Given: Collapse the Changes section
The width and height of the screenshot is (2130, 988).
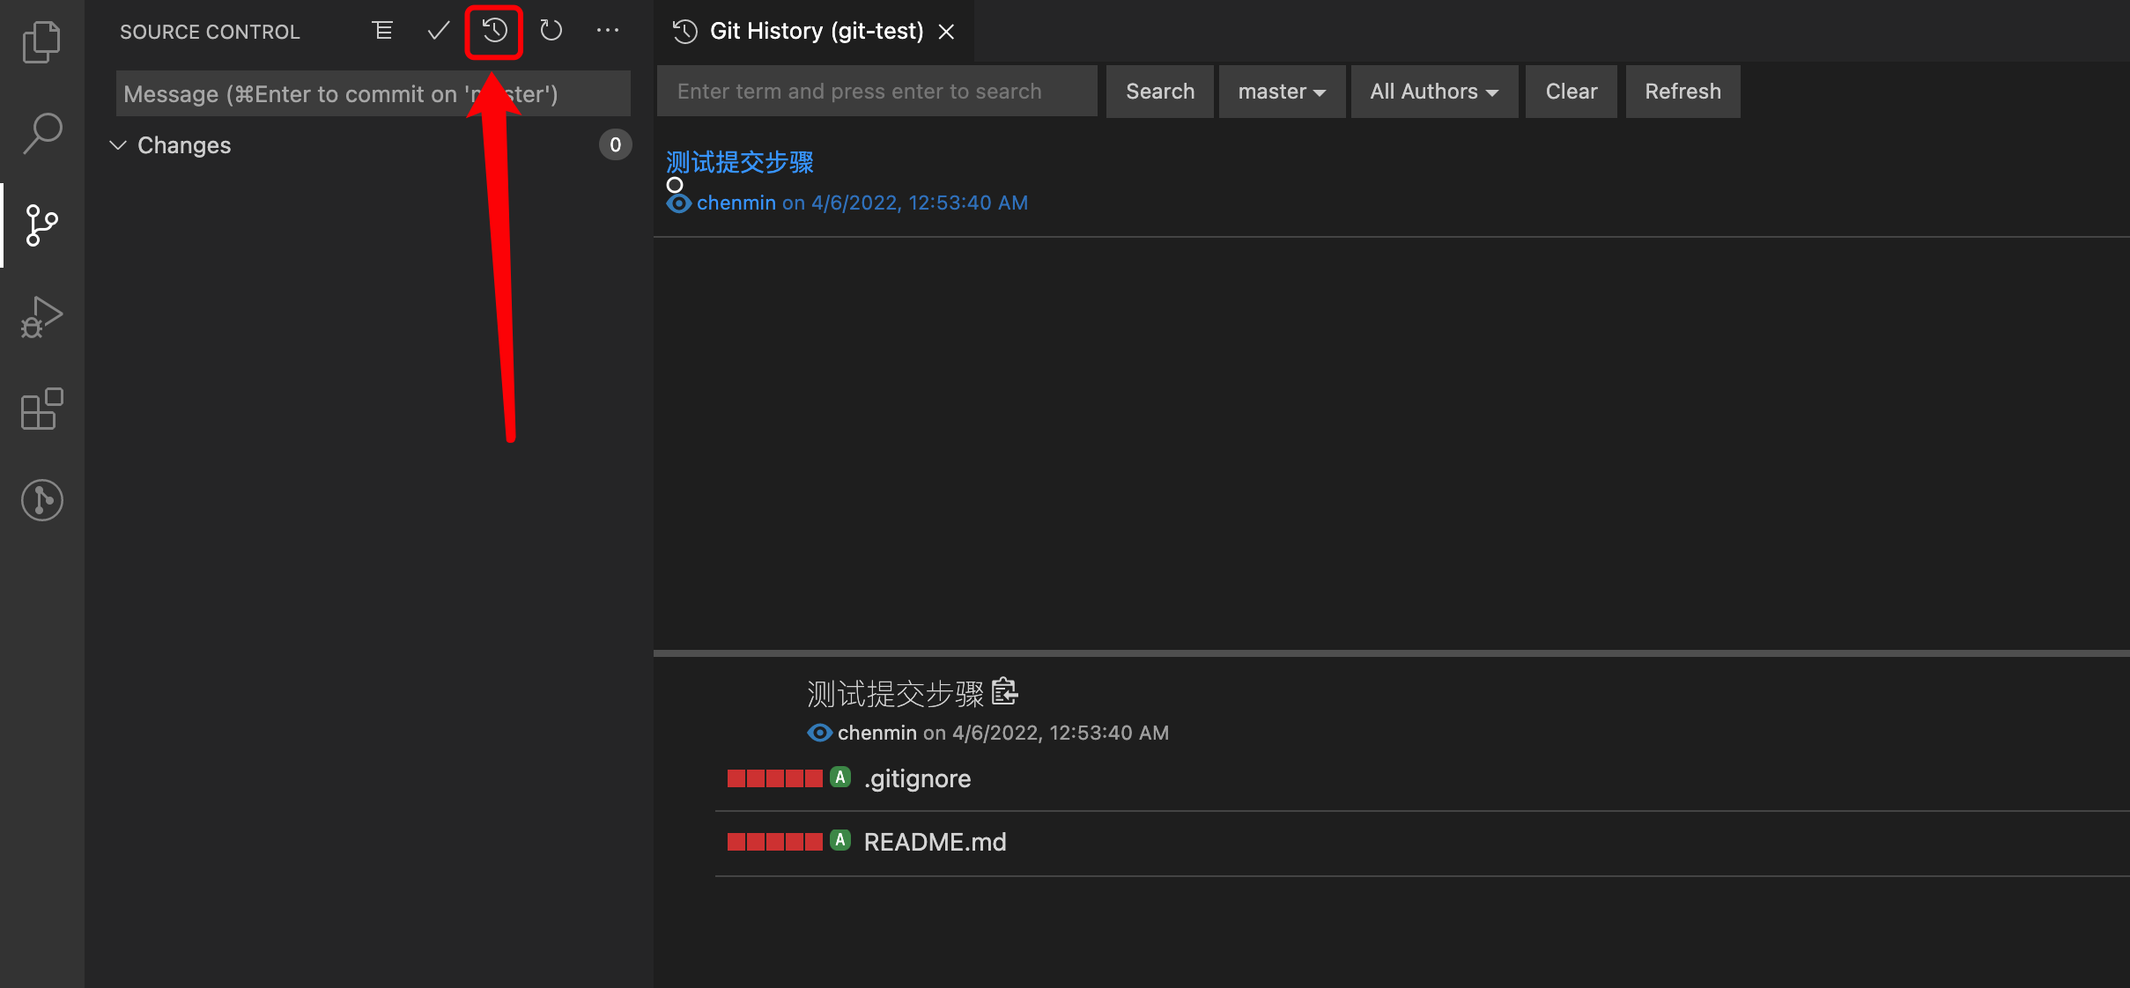Looking at the screenshot, I should 119,144.
